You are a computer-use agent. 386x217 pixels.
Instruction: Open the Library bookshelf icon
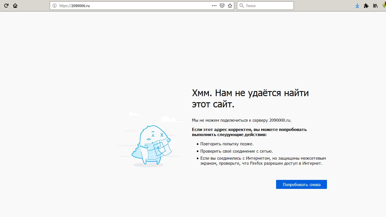click(375, 6)
